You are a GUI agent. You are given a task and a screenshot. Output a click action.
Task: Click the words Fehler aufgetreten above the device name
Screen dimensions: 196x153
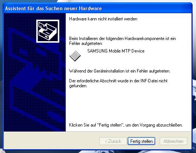[86, 43]
